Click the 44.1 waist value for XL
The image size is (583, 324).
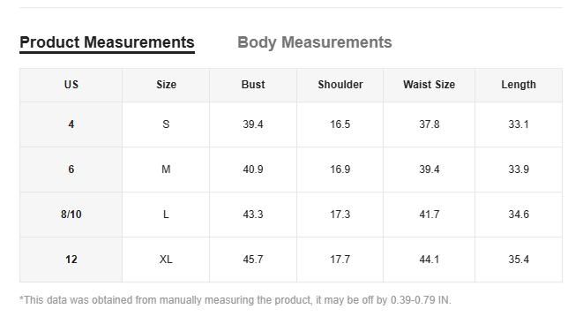(429, 260)
